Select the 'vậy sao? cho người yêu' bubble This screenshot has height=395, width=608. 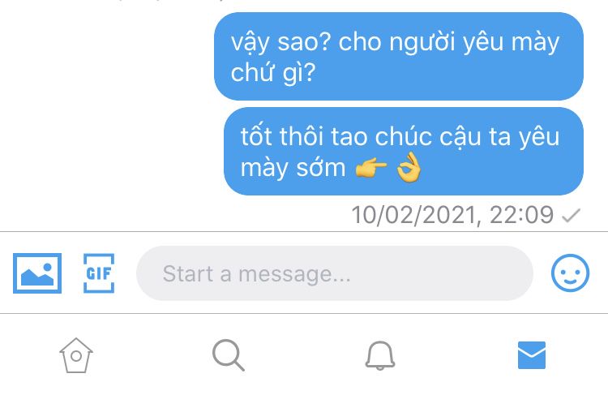click(x=399, y=57)
